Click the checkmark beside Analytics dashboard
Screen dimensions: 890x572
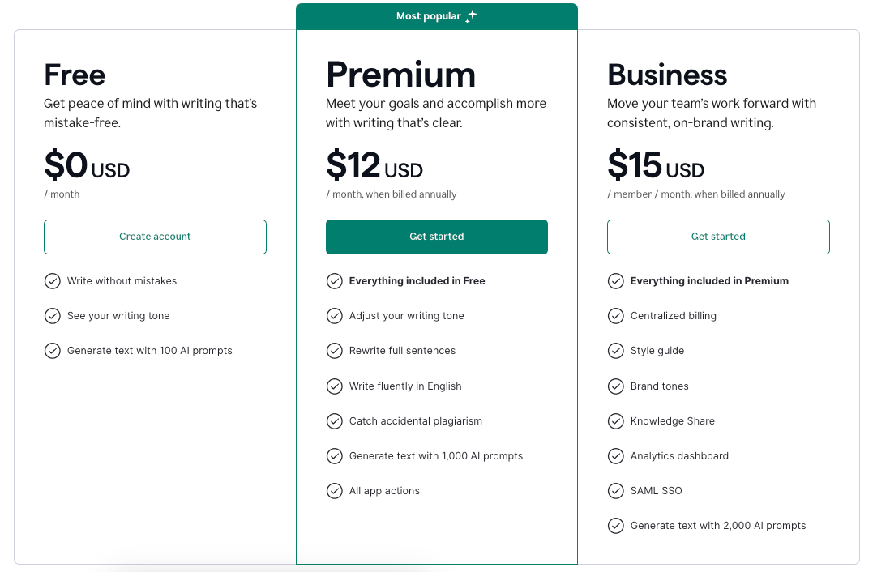click(616, 455)
